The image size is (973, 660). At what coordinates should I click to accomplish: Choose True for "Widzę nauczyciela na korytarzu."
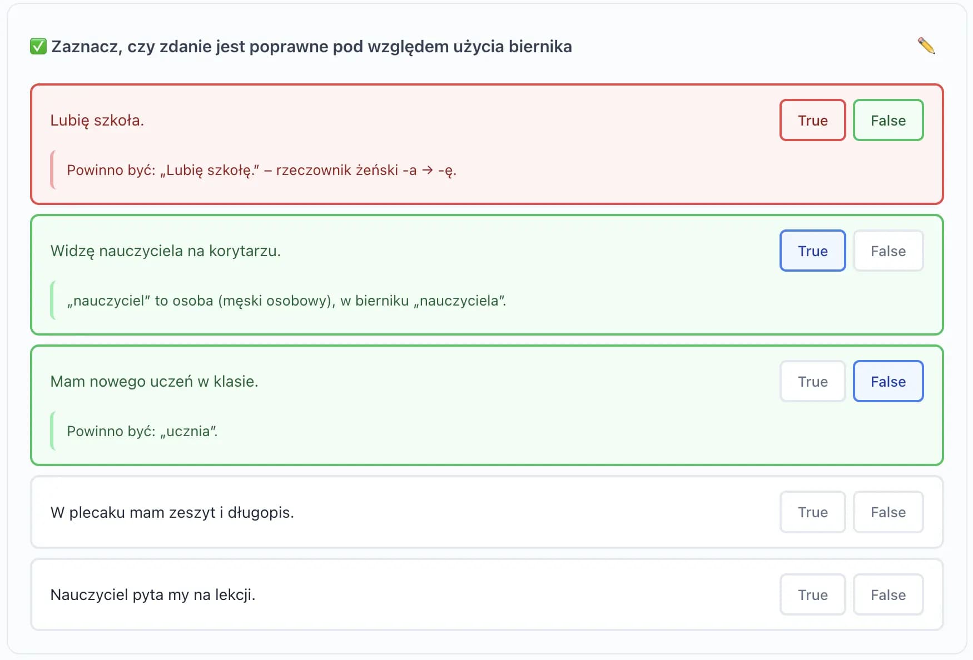click(x=812, y=251)
